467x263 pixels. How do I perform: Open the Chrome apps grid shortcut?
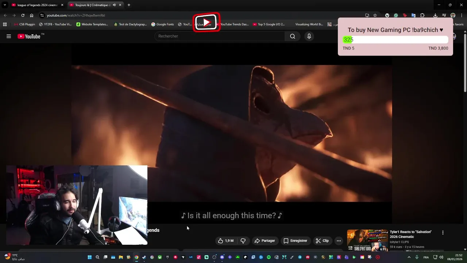click(x=5, y=24)
